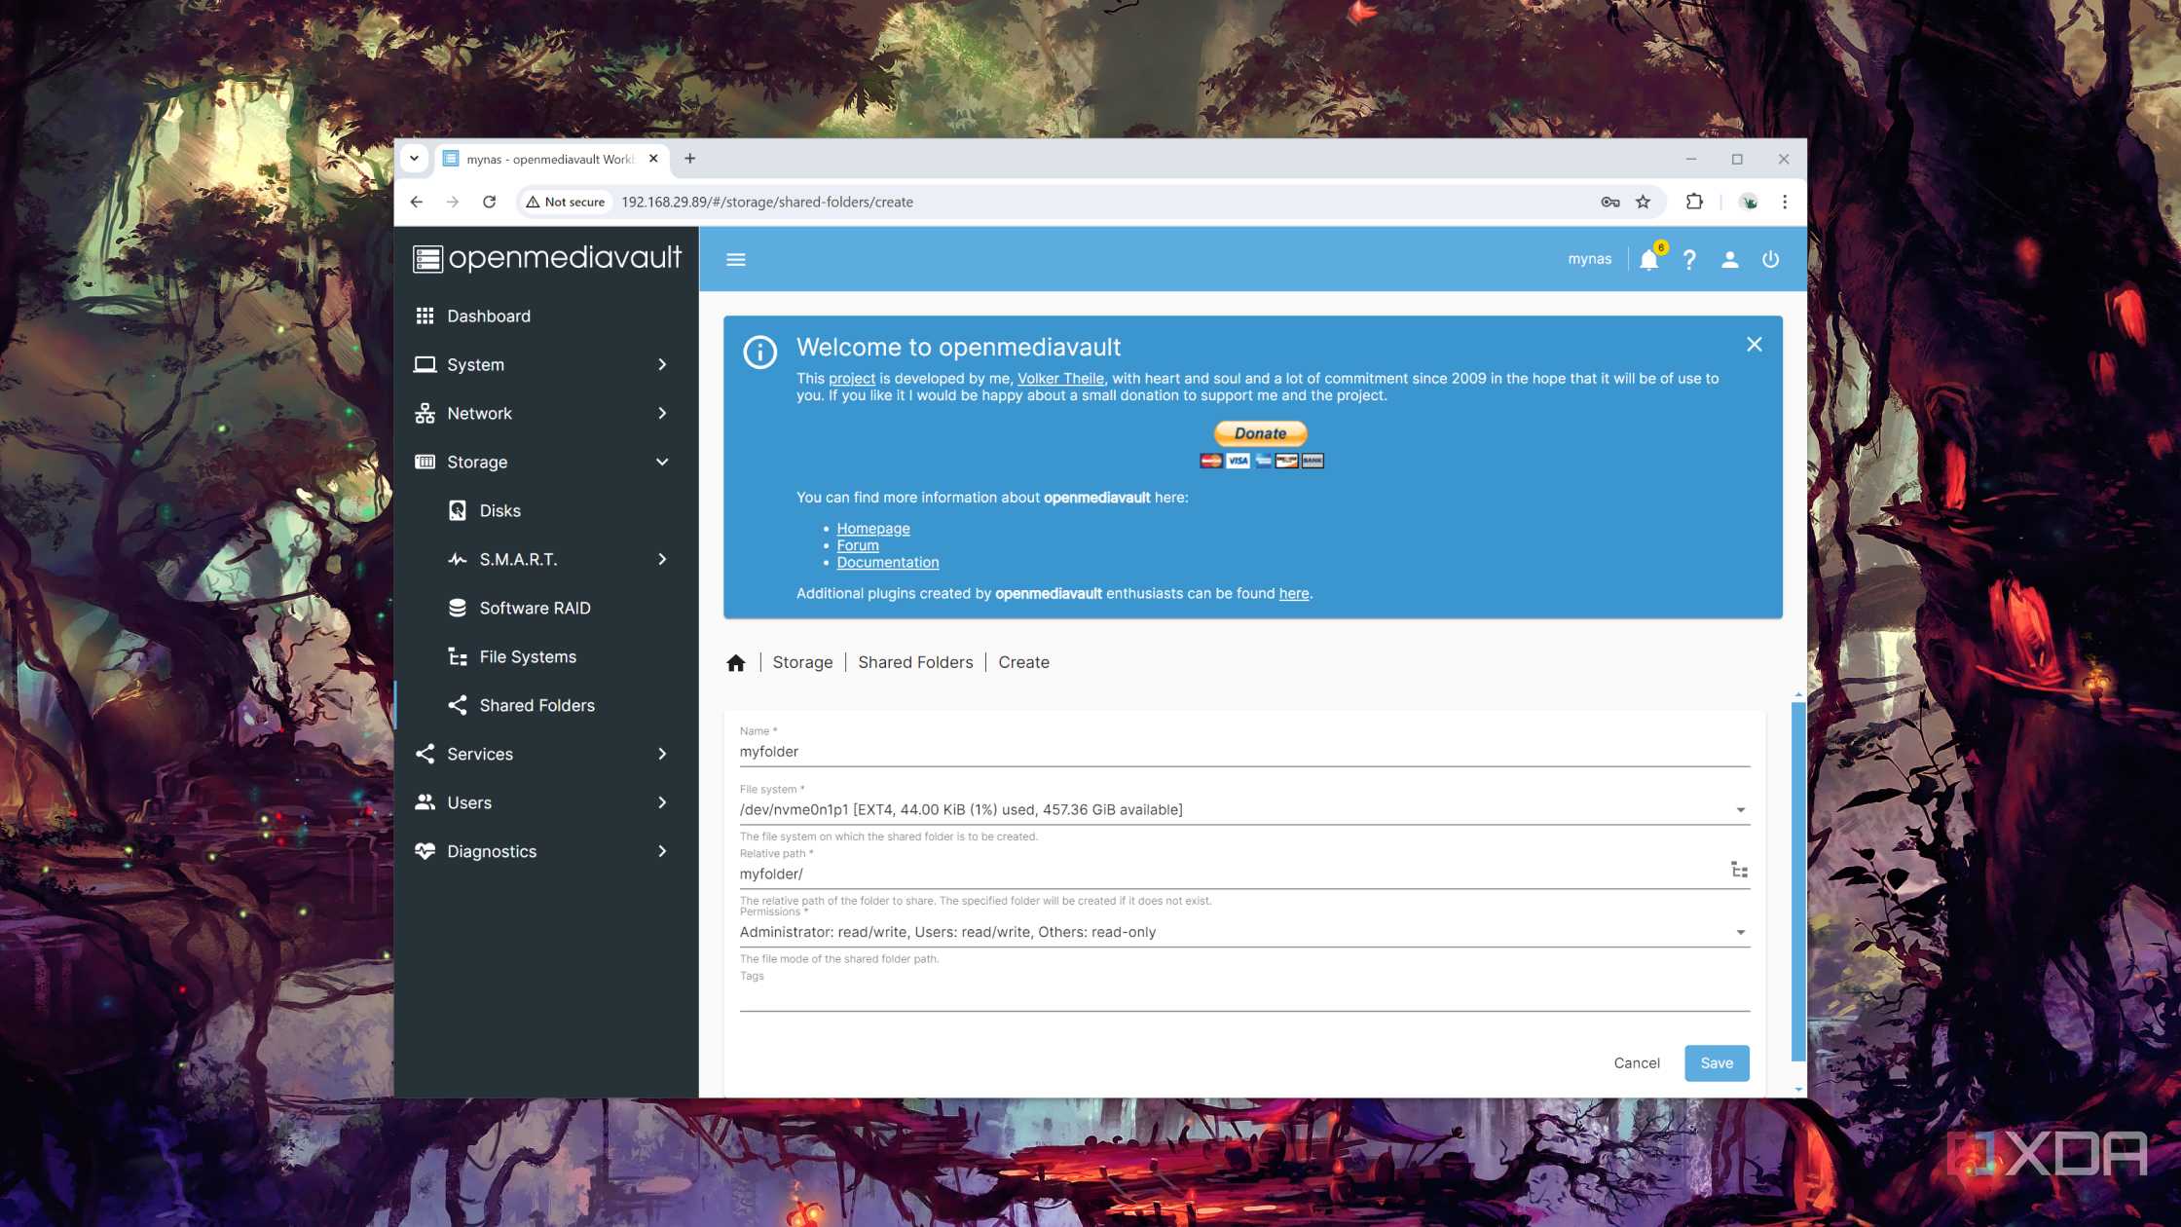Click the File Systems tree icon
The height and width of the screenshot is (1227, 2181).
pos(458,656)
